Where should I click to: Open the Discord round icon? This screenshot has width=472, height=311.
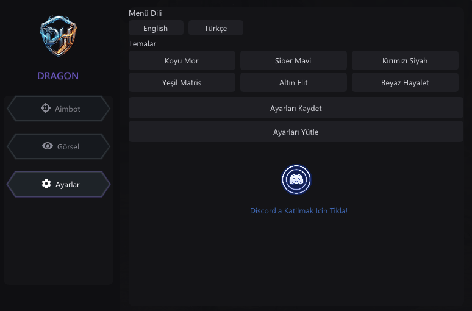coord(296,180)
